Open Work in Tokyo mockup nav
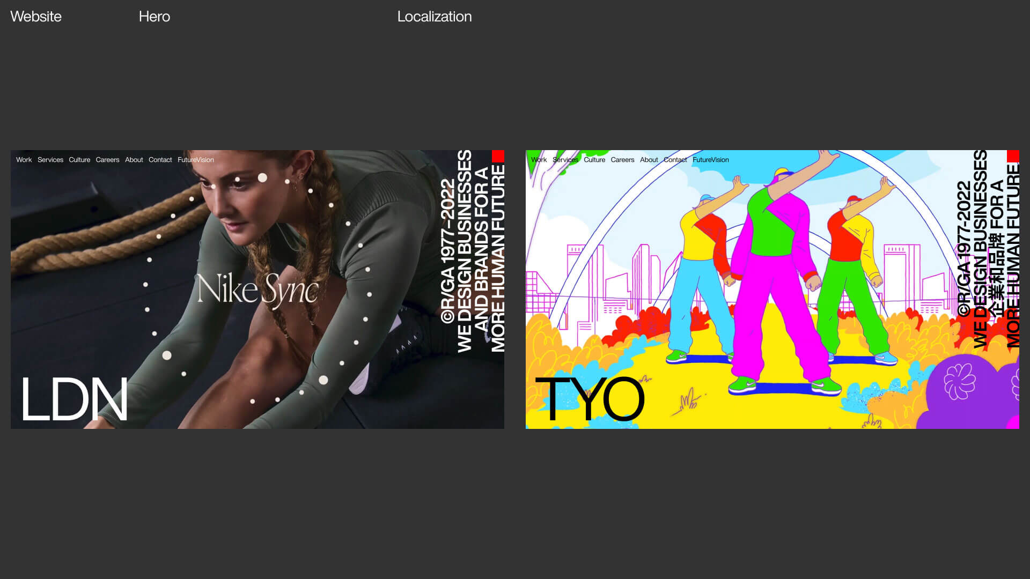The height and width of the screenshot is (579, 1030). pyautogui.click(x=539, y=160)
